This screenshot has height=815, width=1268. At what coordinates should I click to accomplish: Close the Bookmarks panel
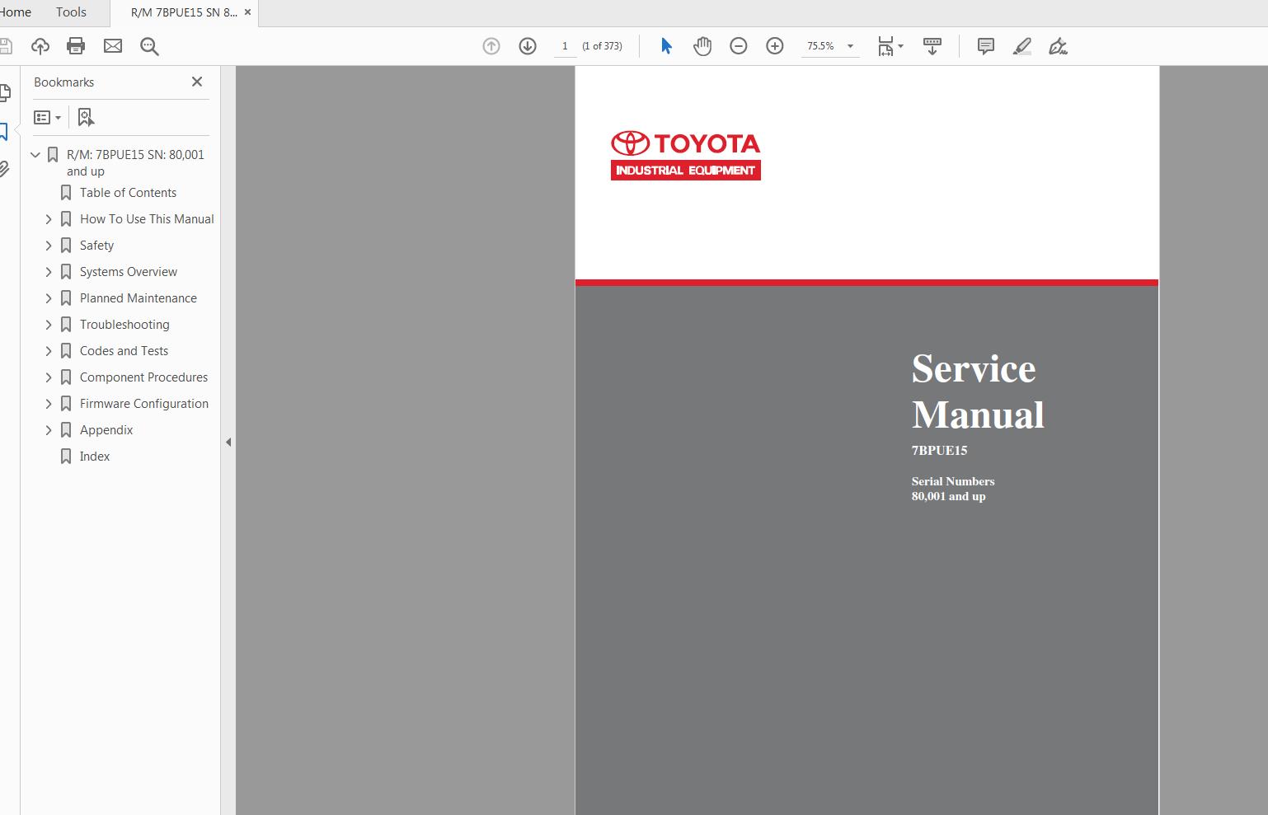point(197,82)
